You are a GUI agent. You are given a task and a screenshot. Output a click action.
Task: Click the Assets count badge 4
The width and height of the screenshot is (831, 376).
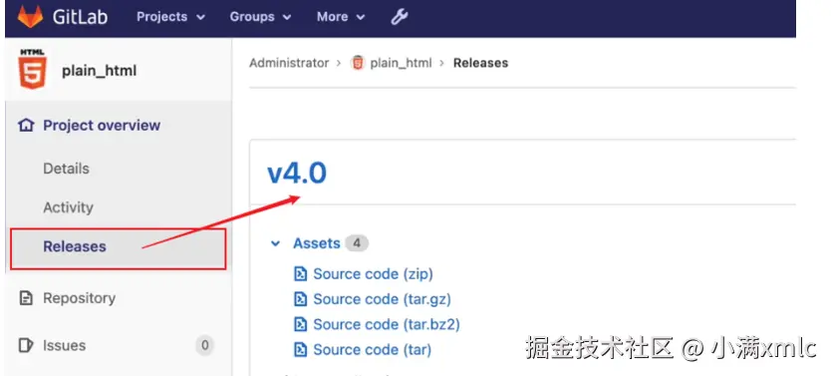click(x=357, y=243)
